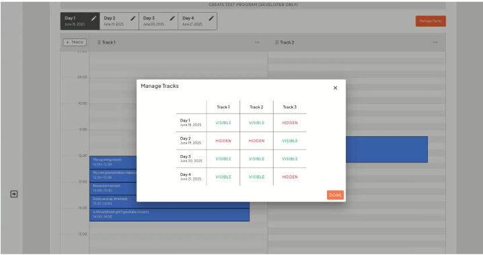Grab the Track 1 drag handle icon

click(99, 42)
